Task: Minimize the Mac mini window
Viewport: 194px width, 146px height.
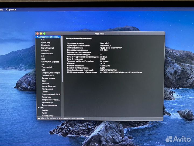Action: [41, 34]
